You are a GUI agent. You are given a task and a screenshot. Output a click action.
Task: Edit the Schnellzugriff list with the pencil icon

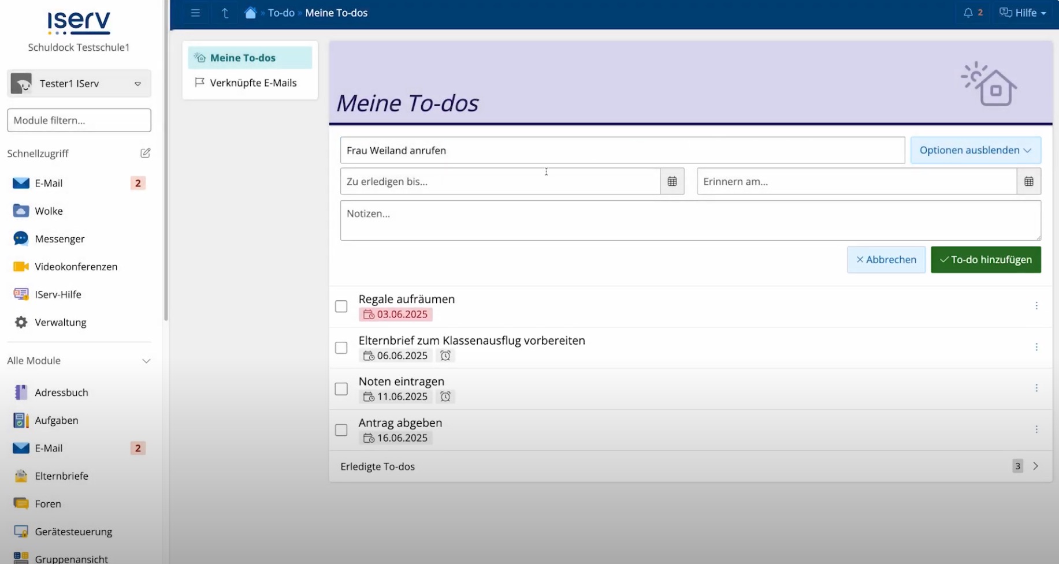(x=145, y=152)
